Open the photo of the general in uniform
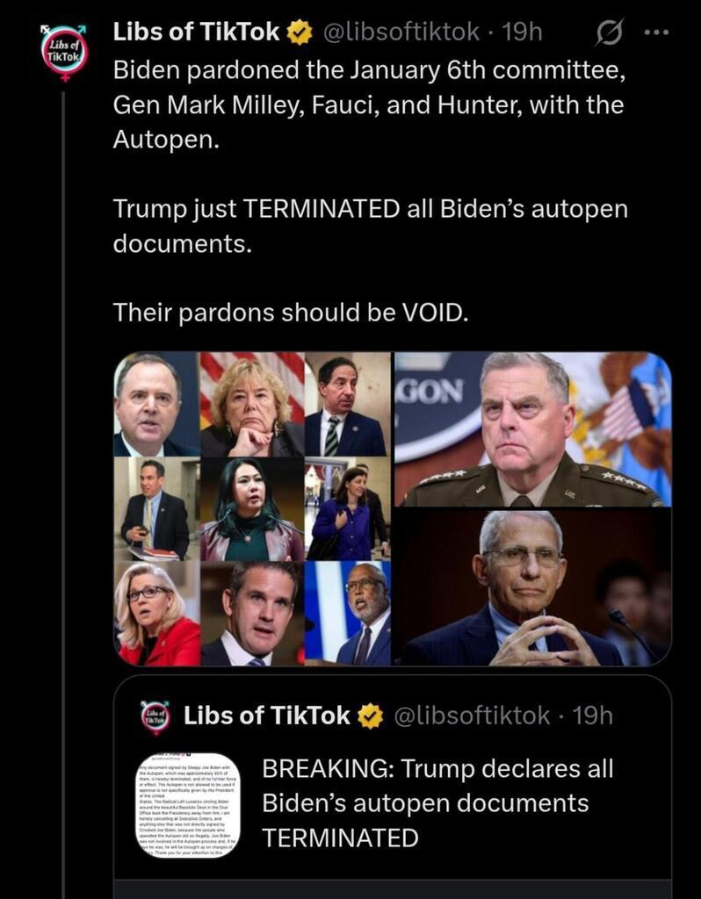The width and height of the screenshot is (701, 899). click(532, 428)
